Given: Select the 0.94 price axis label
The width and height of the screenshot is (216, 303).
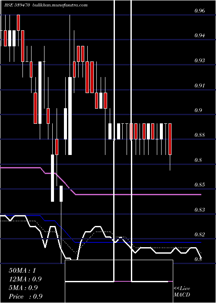Looking at the screenshot, I should (x=200, y=35).
